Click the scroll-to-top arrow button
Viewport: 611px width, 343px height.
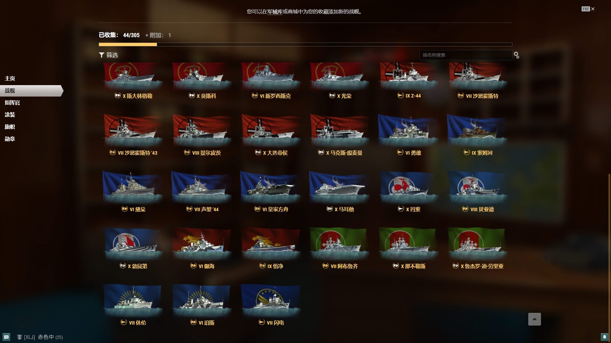pos(534,319)
